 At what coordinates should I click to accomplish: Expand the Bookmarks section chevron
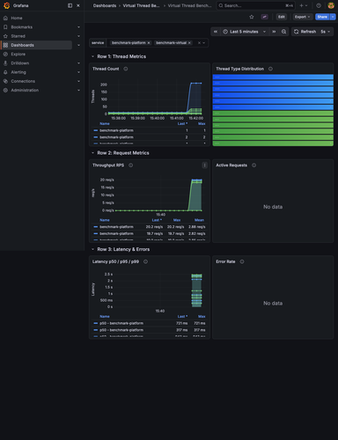pos(78,27)
